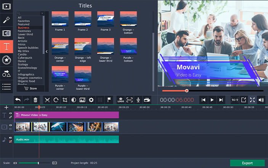This screenshot has height=168, width=268.
Task: Change the 16:9 aspect ratio
Action: [x=235, y=100]
